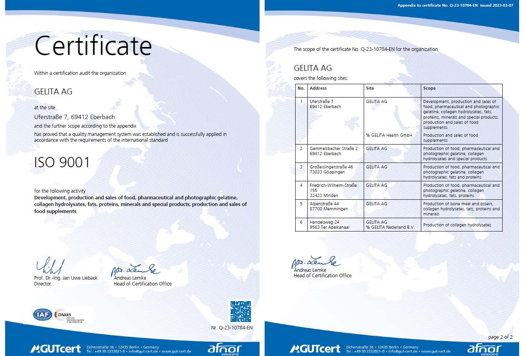Click the certificate number "Nr. Q-23-10784-EN"
525x356 pixels.
click(x=232, y=327)
